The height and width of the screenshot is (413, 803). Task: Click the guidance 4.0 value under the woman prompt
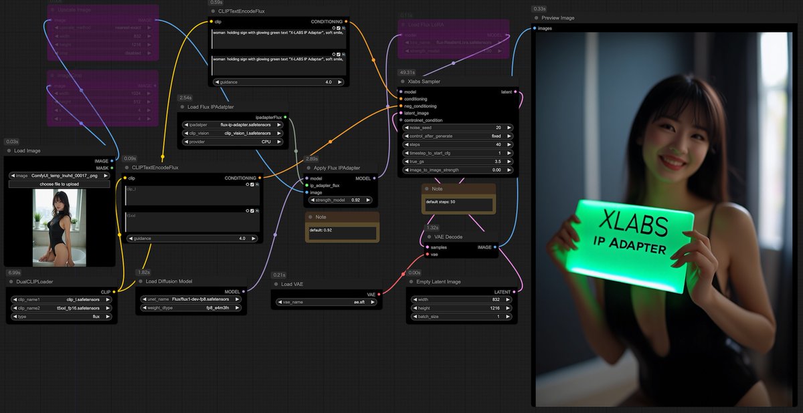coord(328,82)
